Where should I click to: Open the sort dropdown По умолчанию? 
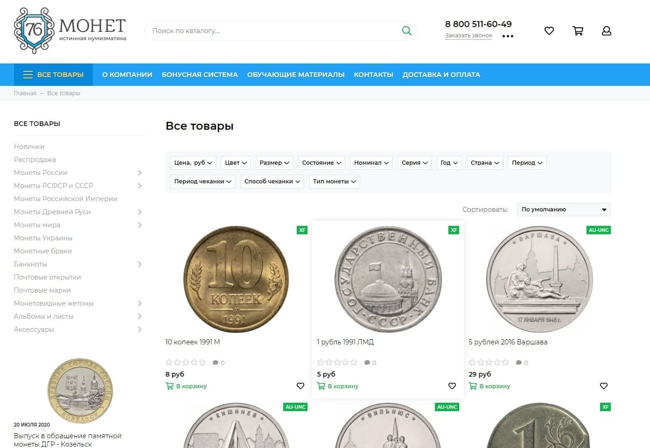coord(564,210)
